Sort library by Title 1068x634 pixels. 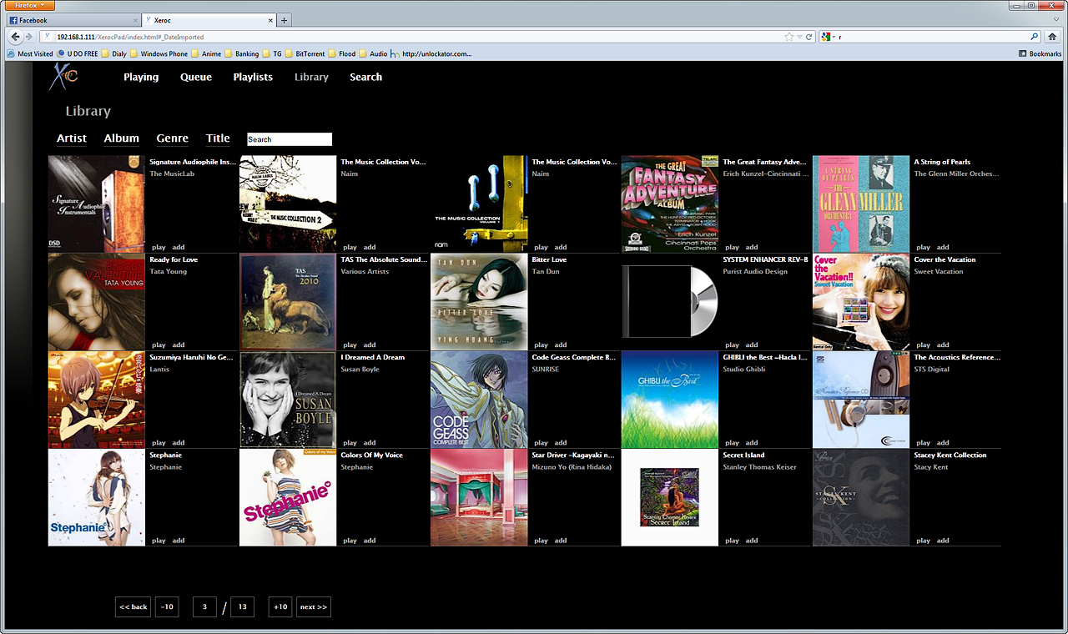[218, 138]
